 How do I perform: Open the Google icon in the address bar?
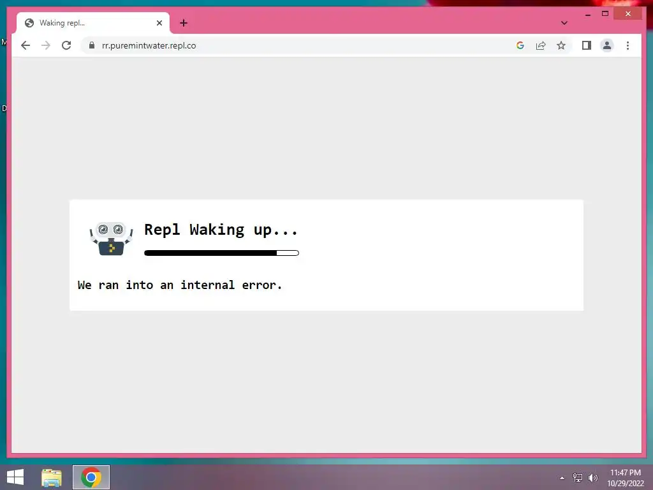(520, 45)
